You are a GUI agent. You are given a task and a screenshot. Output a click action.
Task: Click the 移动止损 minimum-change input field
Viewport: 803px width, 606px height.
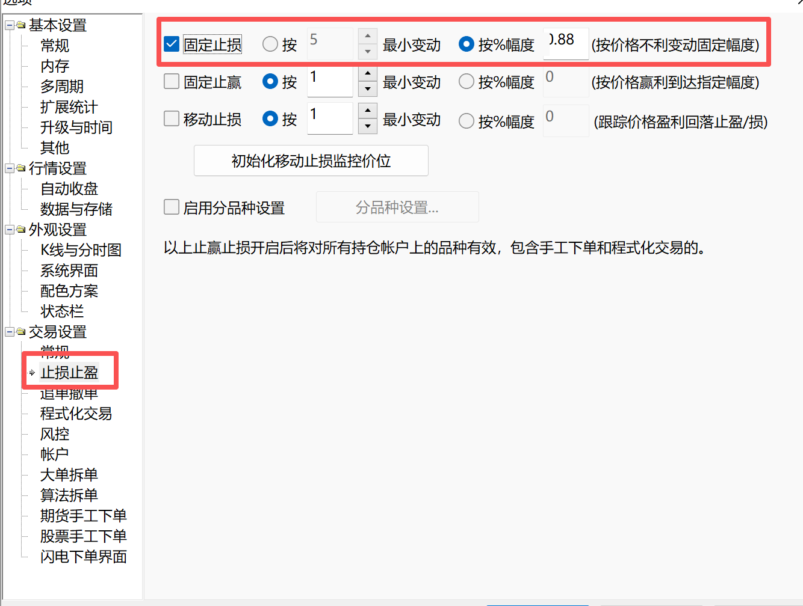(330, 118)
